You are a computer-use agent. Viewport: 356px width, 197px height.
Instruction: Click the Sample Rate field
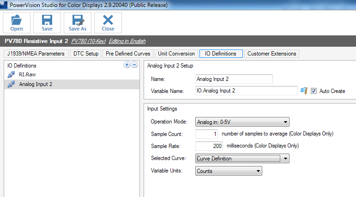pos(209,146)
